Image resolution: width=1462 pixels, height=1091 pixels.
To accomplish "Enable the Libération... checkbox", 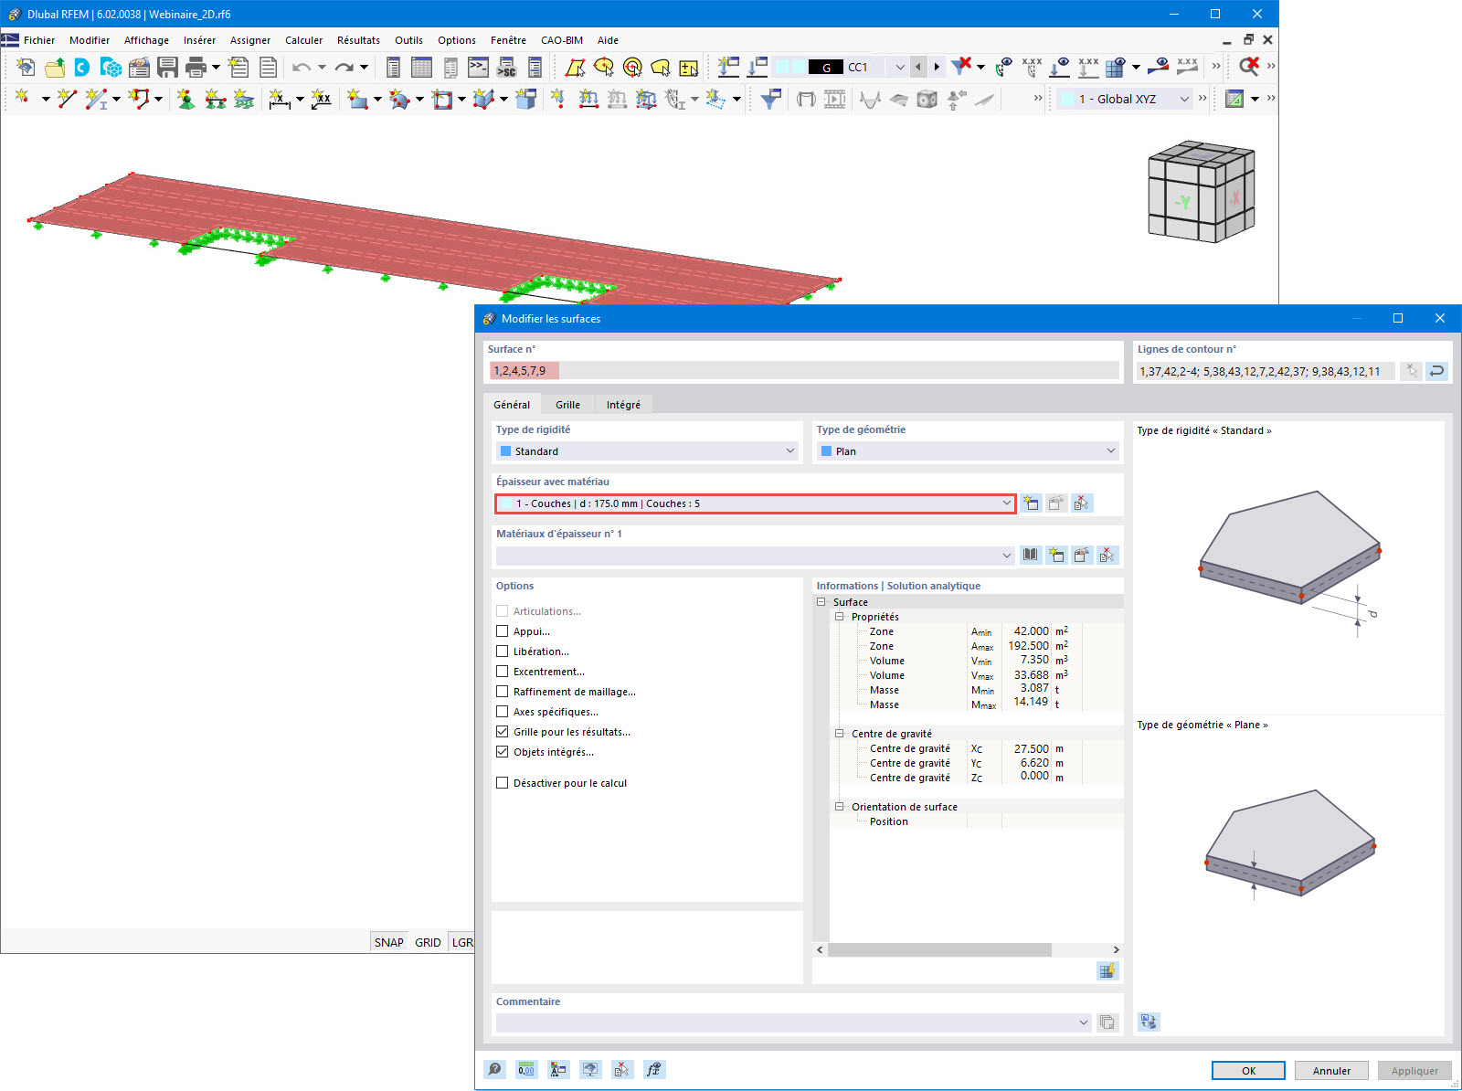I will [502, 651].
